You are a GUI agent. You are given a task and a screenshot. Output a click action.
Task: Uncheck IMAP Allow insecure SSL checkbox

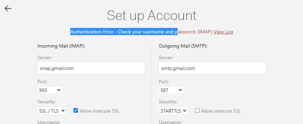75,111
